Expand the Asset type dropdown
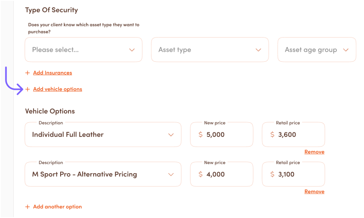364x218 pixels. (x=209, y=49)
